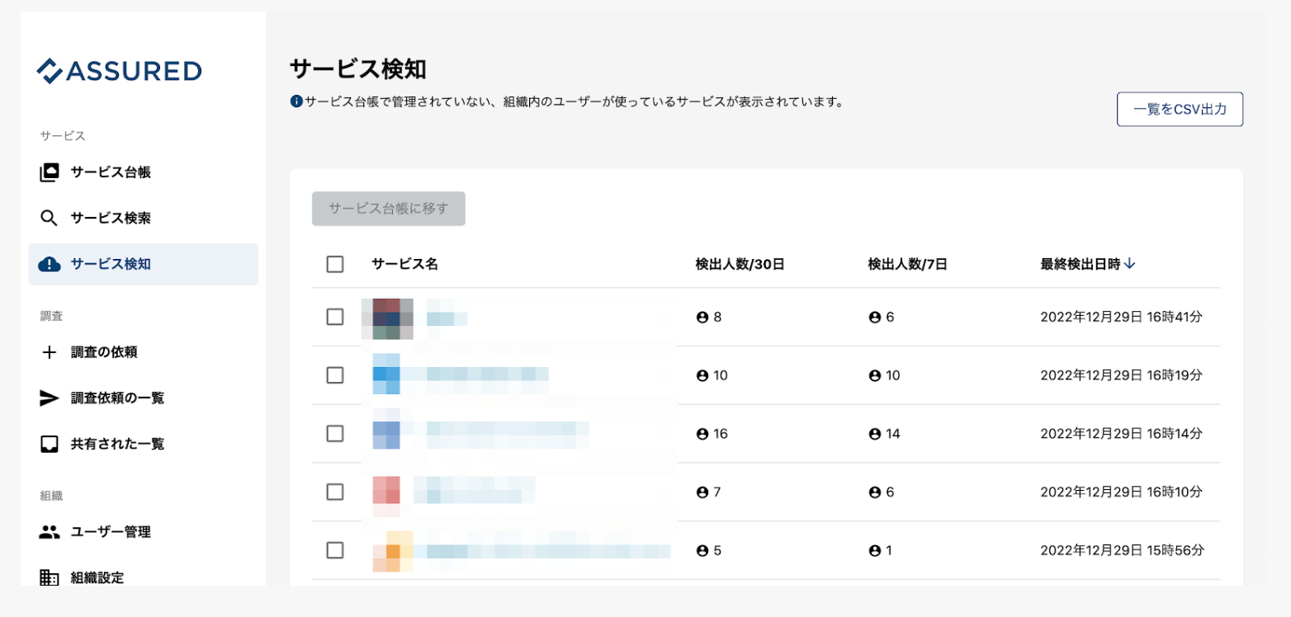Image resolution: width=1291 pixels, height=617 pixels.
Task: Click the サービス台帳 sidebar icon
Action: (50, 172)
